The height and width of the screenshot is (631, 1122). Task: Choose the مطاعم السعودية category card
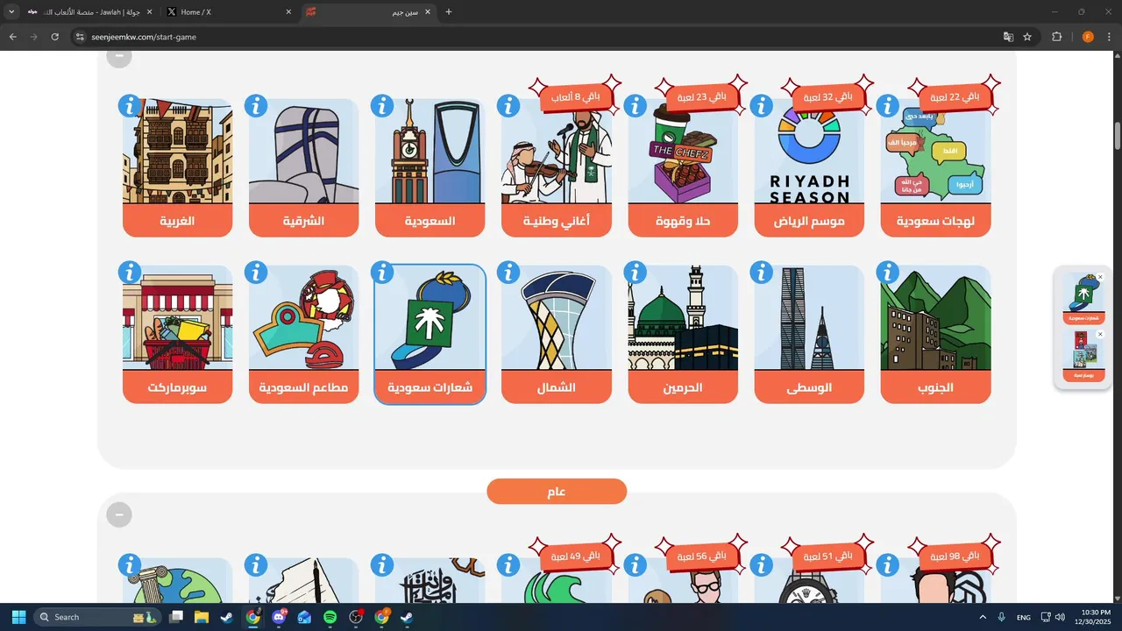coord(304,334)
